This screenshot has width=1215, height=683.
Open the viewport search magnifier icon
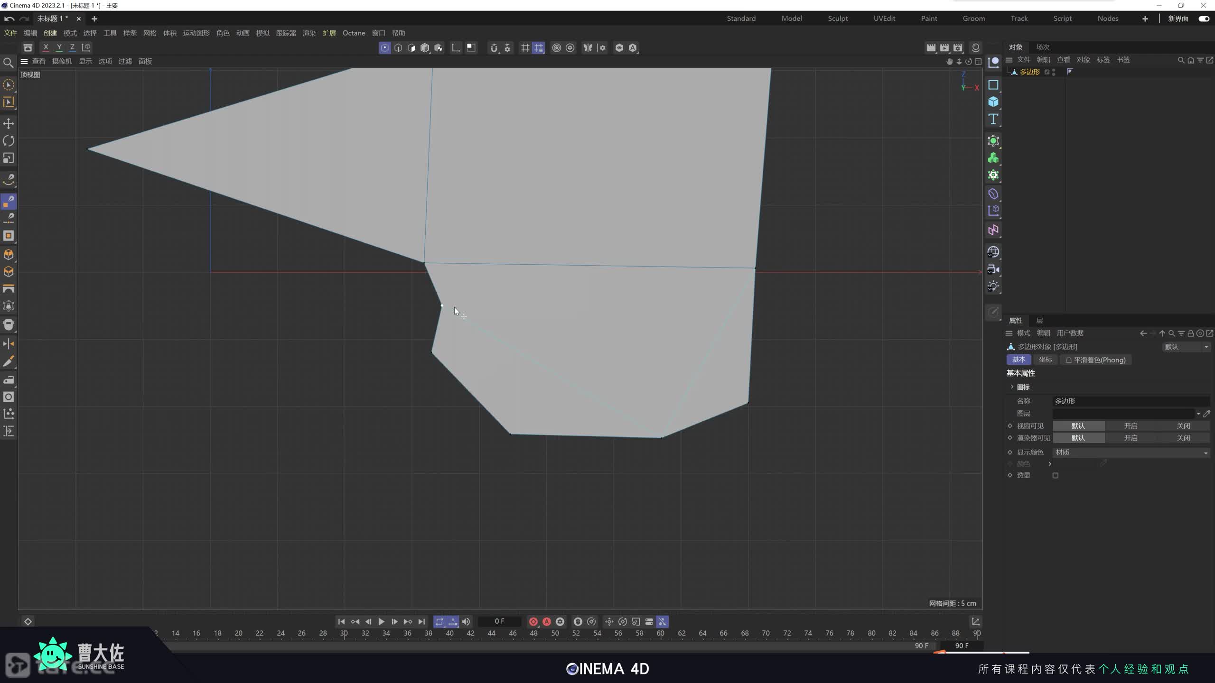tap(8, 63)
